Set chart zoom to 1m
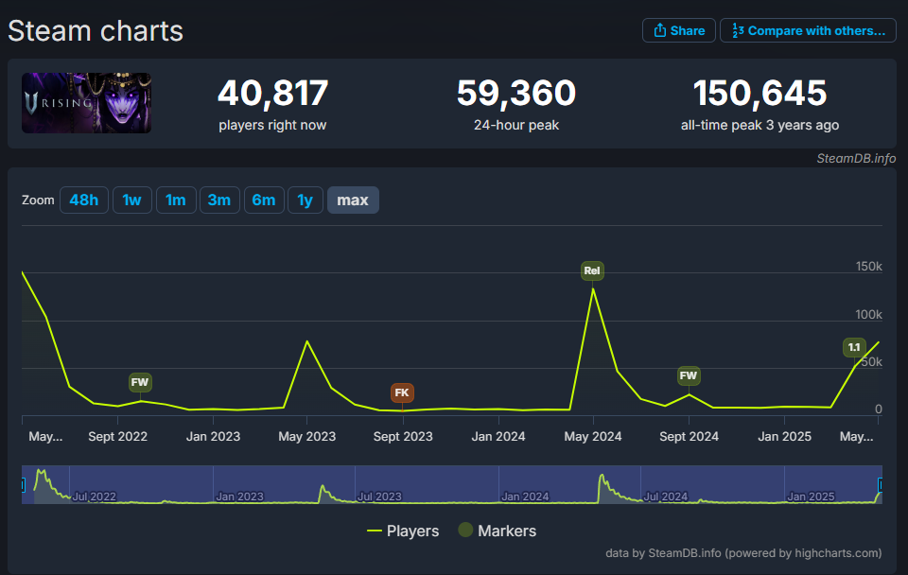Image resolution: width=908 pixels, height=575 pixels. click(x=175, y=200)
